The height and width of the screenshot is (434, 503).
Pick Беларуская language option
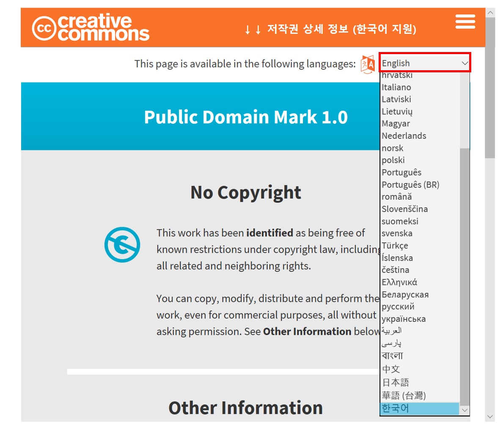[420, 294]
